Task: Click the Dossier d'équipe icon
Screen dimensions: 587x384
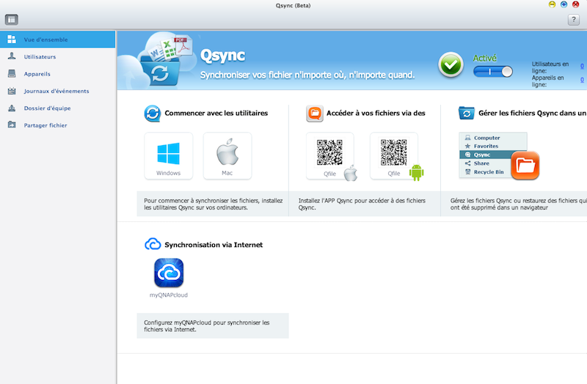Action: (12, 108)
